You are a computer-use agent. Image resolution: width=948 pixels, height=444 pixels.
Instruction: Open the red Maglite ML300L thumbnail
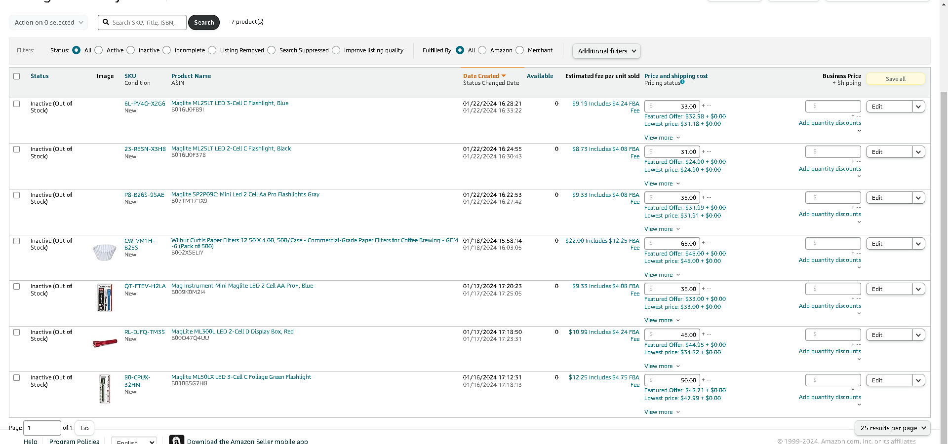[x=105, y=343]
